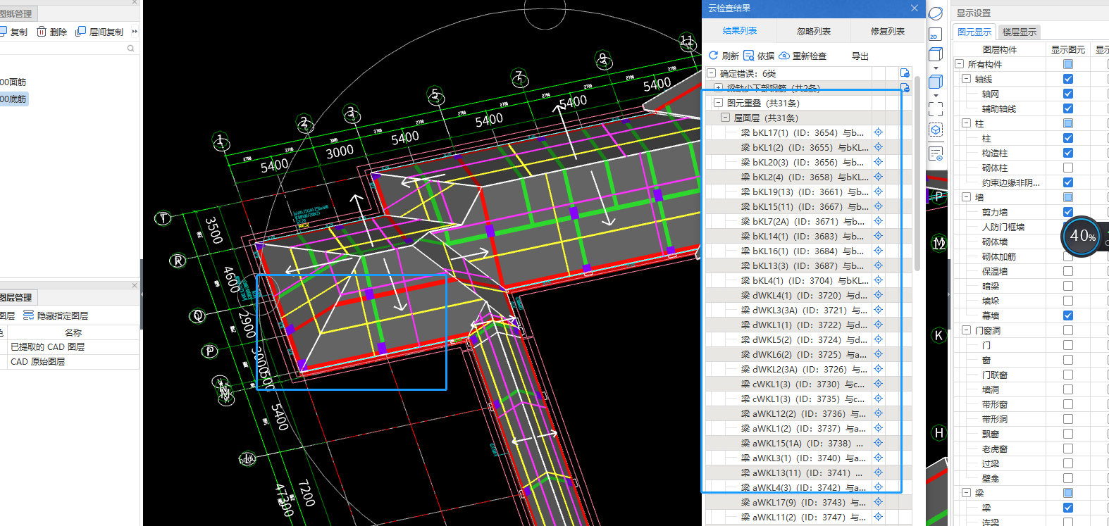Viewport: 1109px width, 526px height.
Task: Click the report icon on 确定错误 row
Action: pyautogui.click(x=905, y=73)
